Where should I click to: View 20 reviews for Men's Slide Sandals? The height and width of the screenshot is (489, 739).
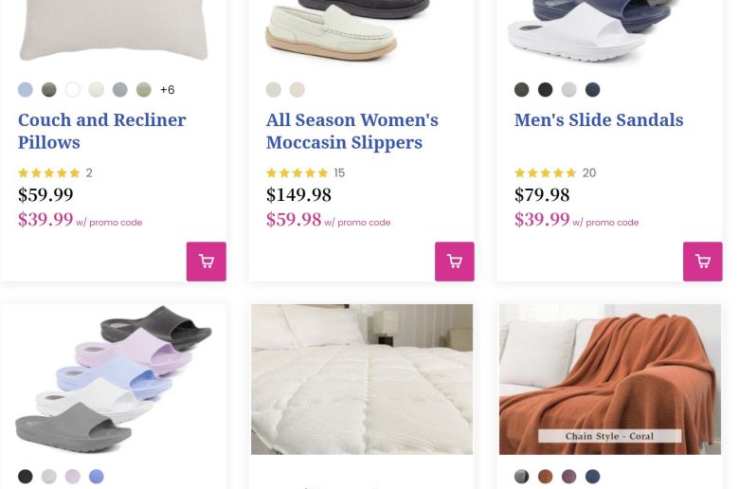(588, 172)
